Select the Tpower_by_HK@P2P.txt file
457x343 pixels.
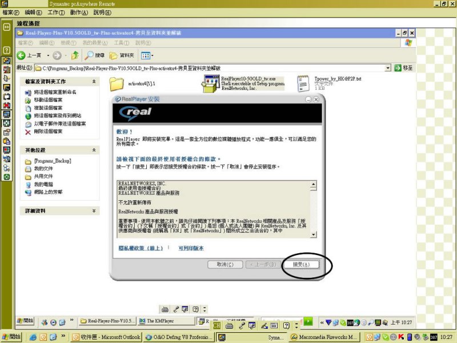(329, 83)
